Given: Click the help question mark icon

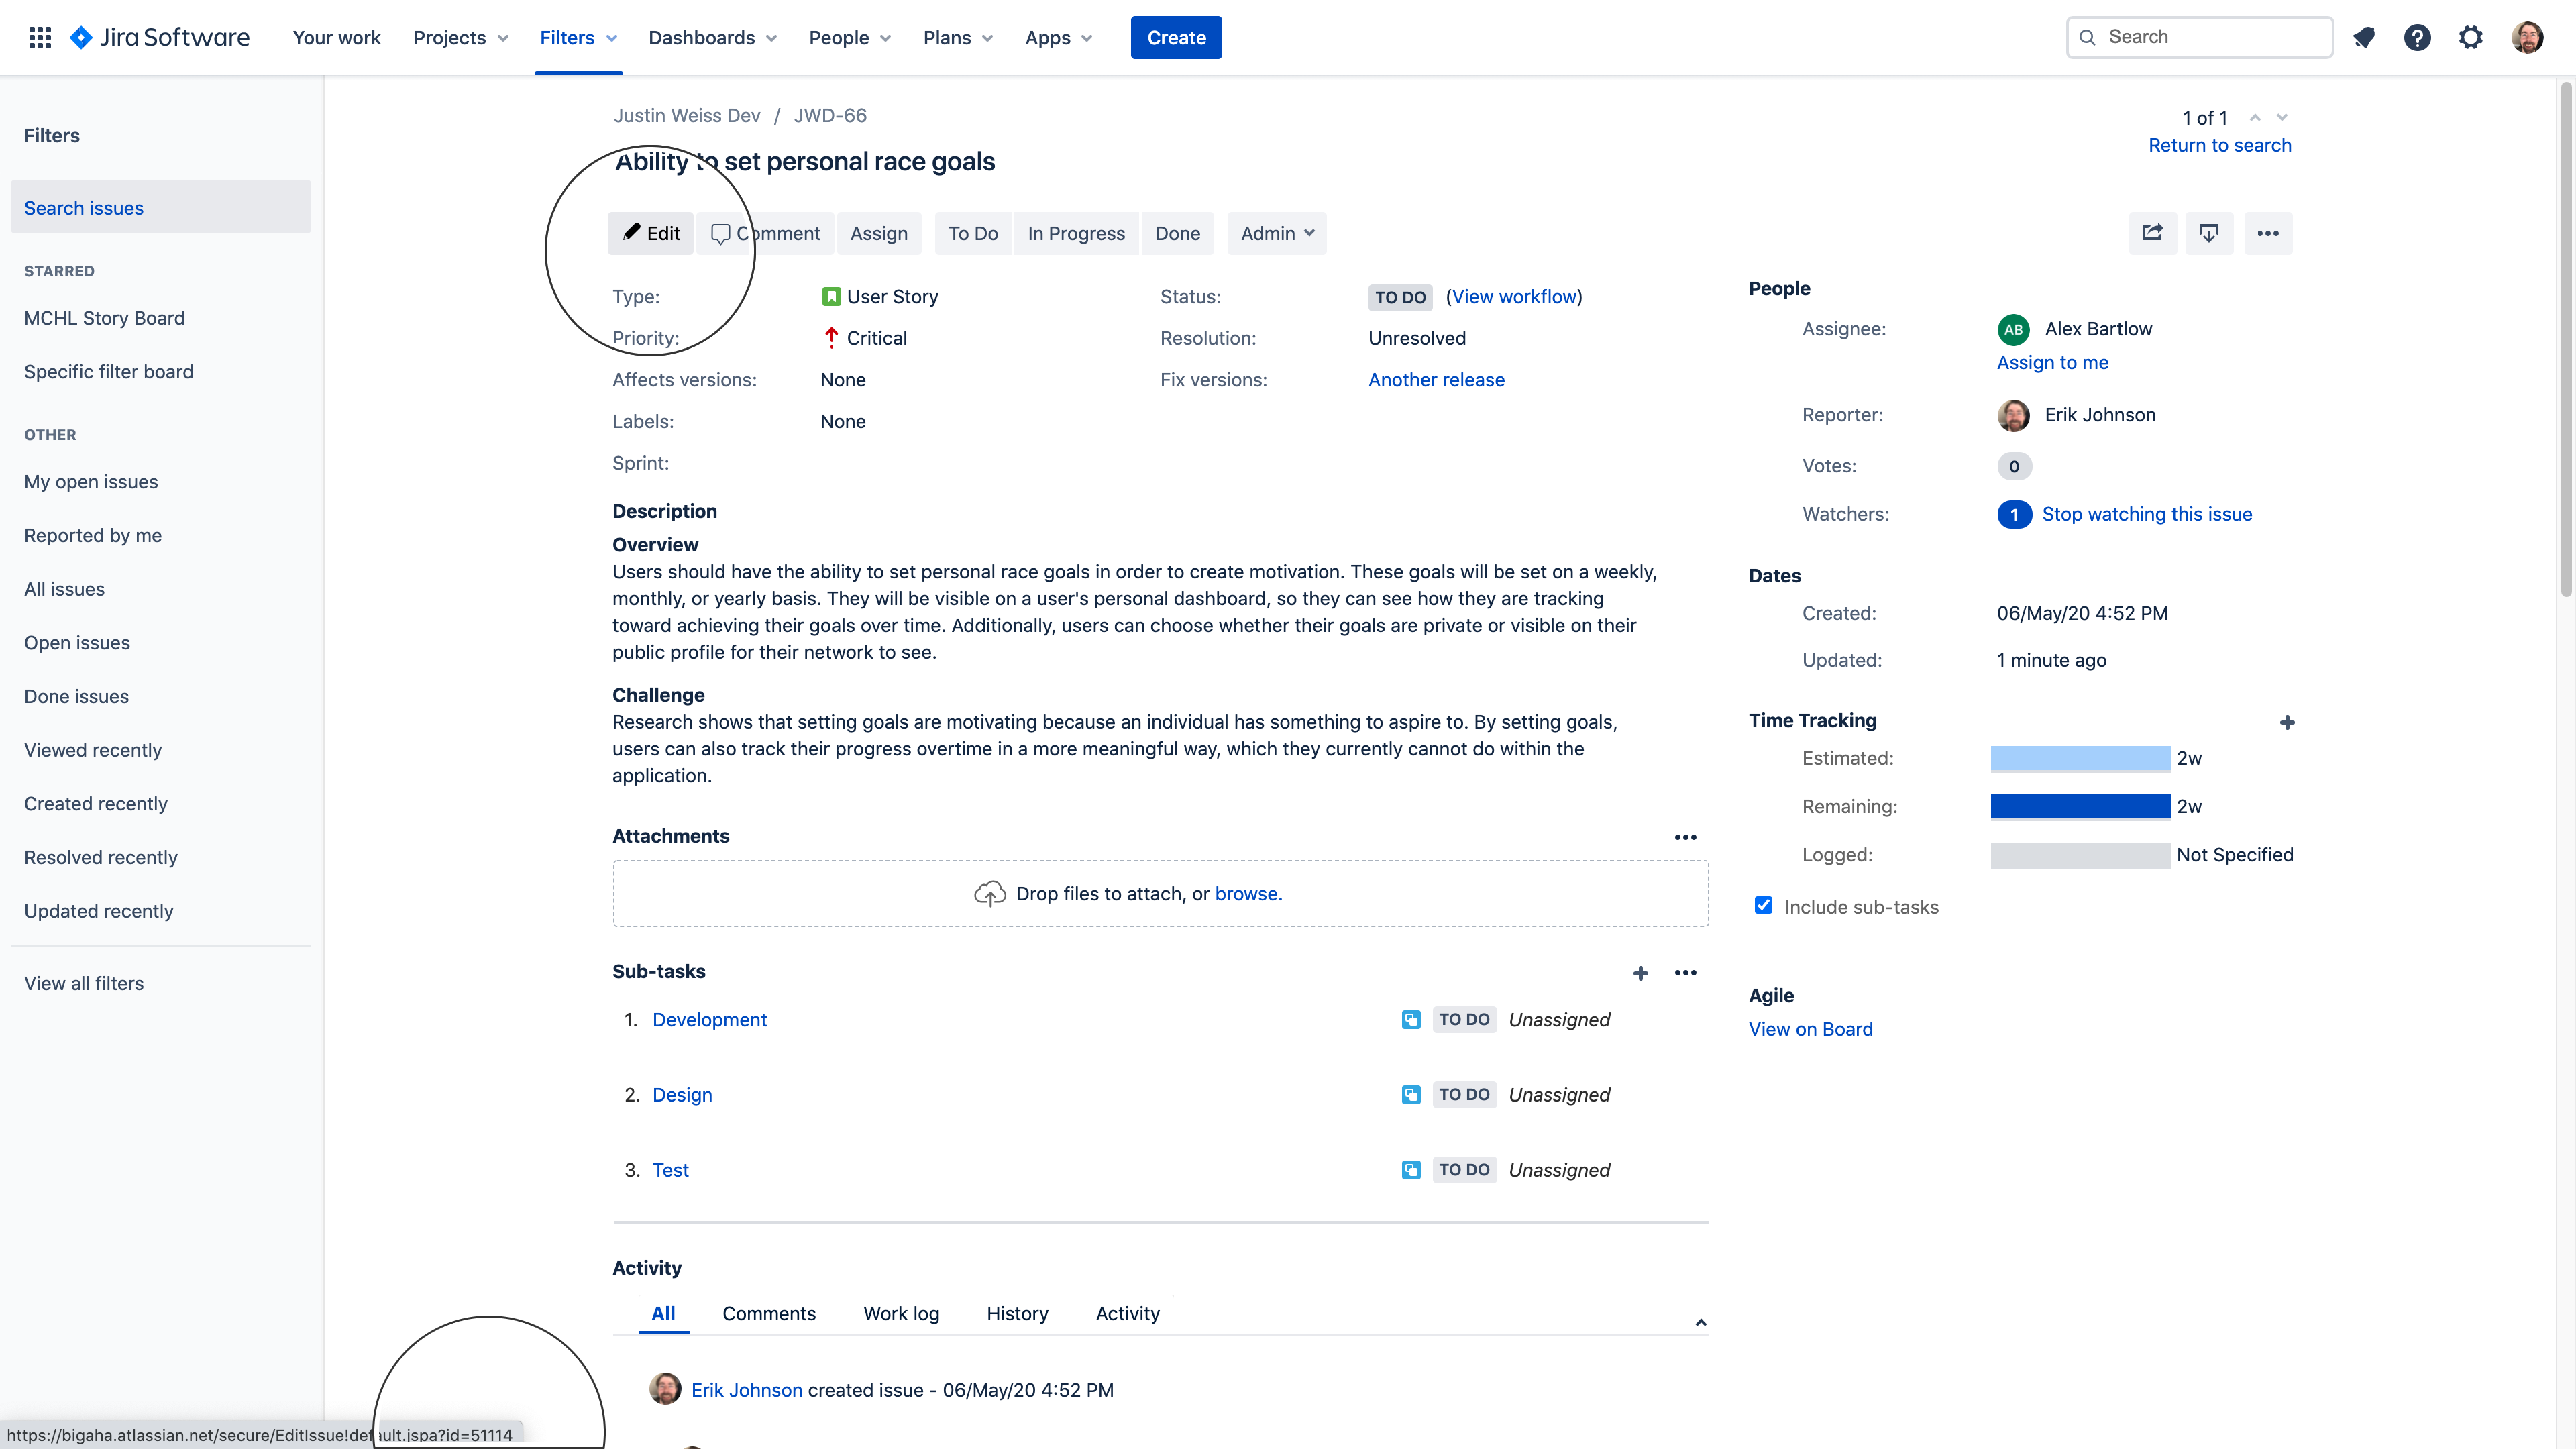Looking at the screenshot, I should pos(2418,37).
